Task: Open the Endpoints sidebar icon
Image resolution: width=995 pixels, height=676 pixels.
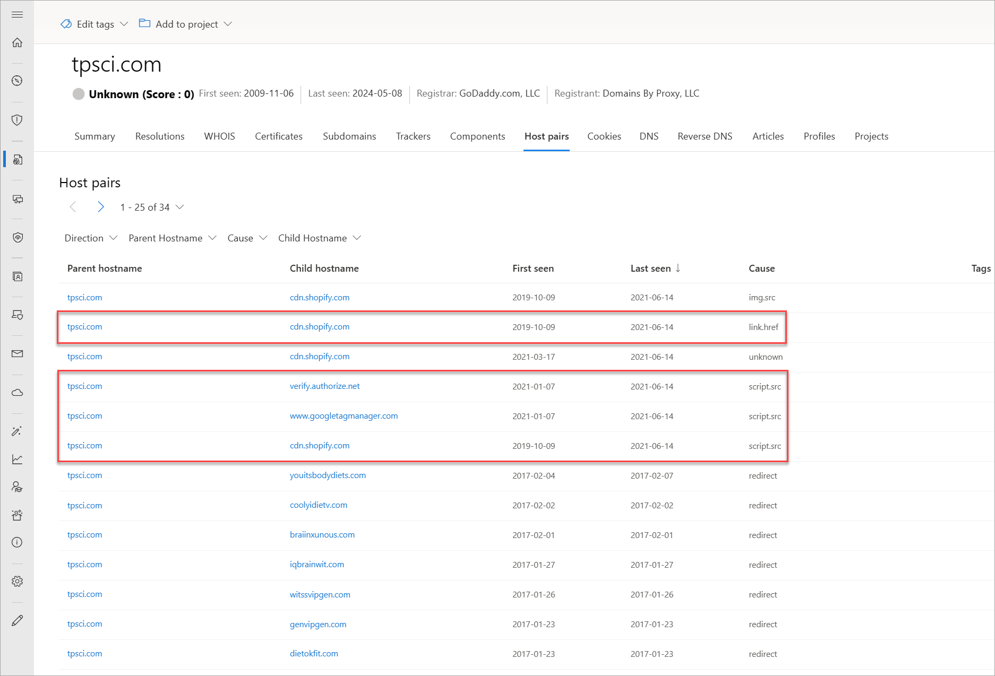Action: click(x=17, y=315)
